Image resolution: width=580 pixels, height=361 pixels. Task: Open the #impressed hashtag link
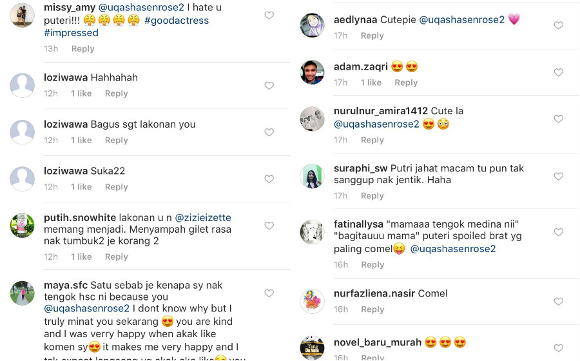click(71, 33)
